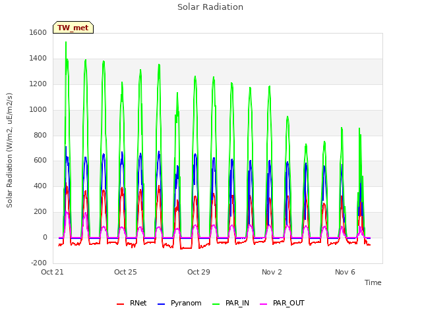The image size is (422, 316).
Task: Click the 0 y-axis tick label
Action: [45, 237]
